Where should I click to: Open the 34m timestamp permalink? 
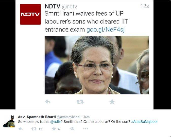[x=86, y=117]
